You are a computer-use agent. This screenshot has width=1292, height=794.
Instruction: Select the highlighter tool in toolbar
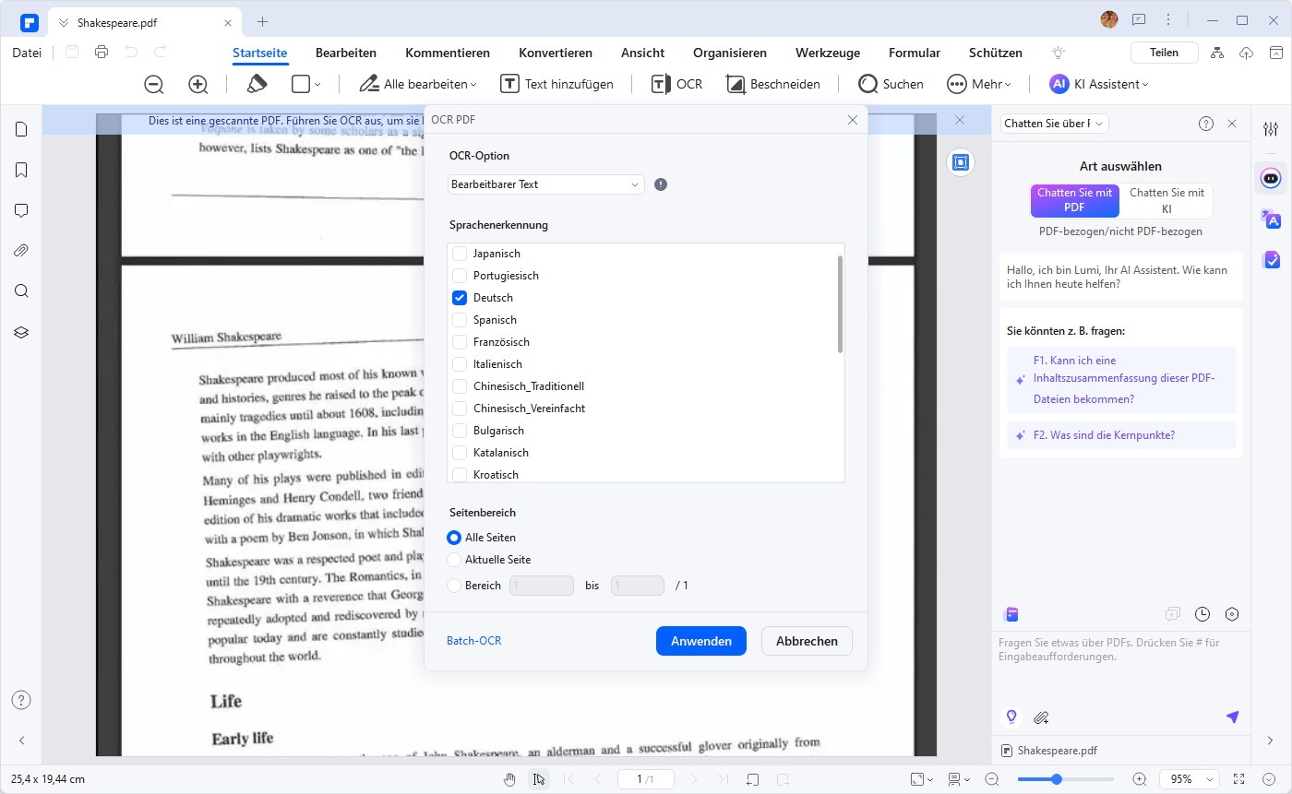[x=257, y=84]
